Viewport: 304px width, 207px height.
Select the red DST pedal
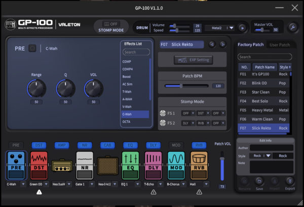tap(39, 165)
